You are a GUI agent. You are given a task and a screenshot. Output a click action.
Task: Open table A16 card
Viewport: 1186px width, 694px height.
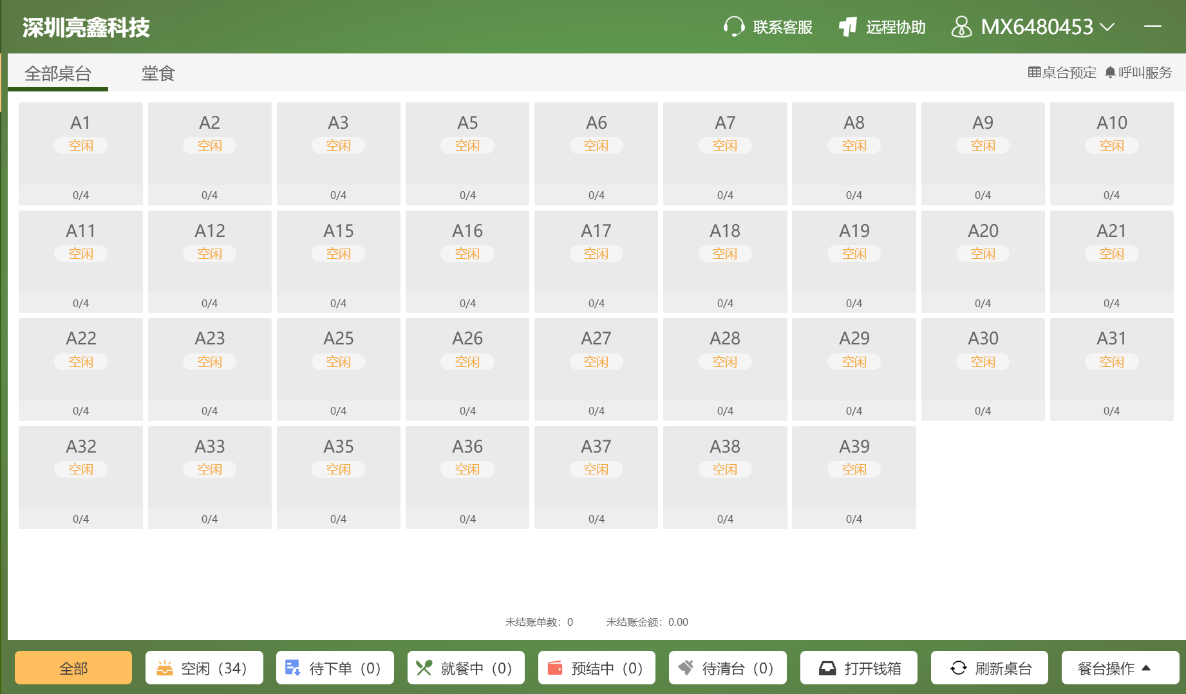[467, 262]
